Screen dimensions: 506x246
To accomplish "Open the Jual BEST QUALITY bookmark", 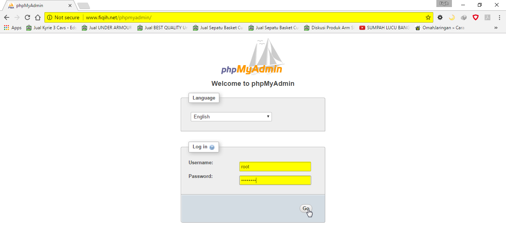I will pos(162,28).
